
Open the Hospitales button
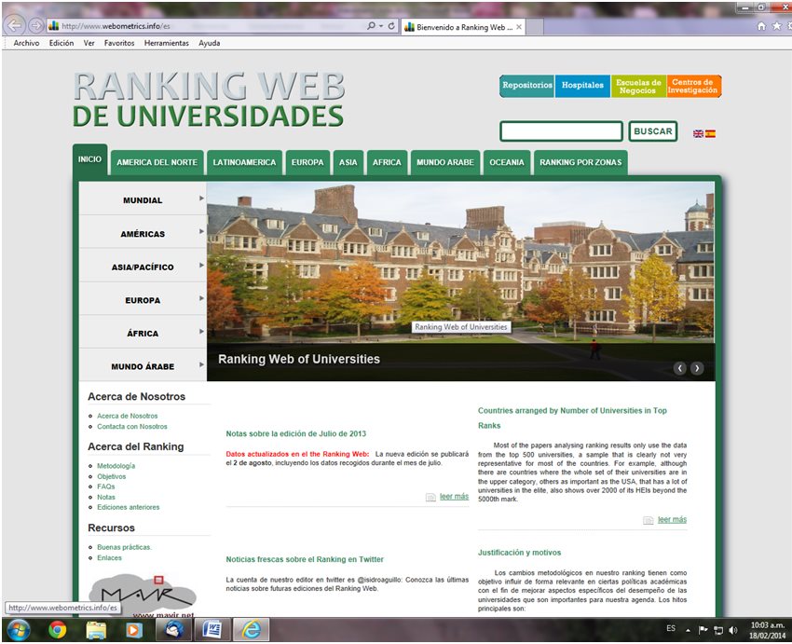coord(582,86)
